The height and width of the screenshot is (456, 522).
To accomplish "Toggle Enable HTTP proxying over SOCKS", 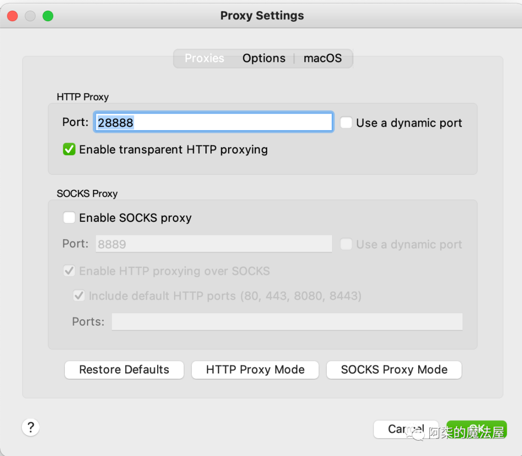I will coord(69,271).
